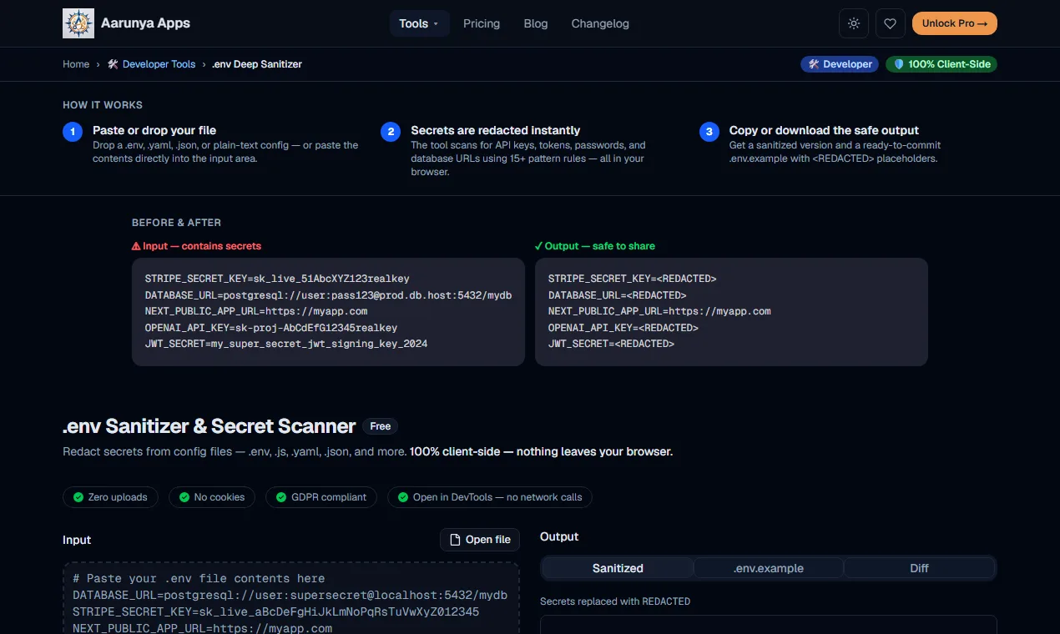Click the 'Secrets are redacted instantly' heading
Image resolution: width=1060 pixels, height=634 pixels.
click(x=496, y=130)
